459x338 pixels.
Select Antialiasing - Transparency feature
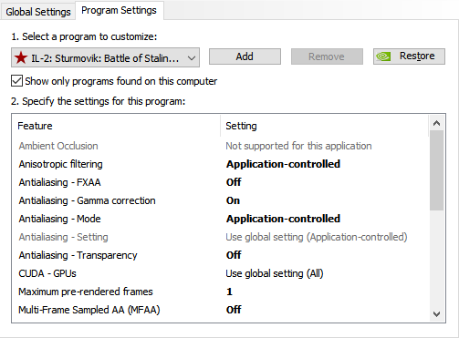tap(78, 255)
